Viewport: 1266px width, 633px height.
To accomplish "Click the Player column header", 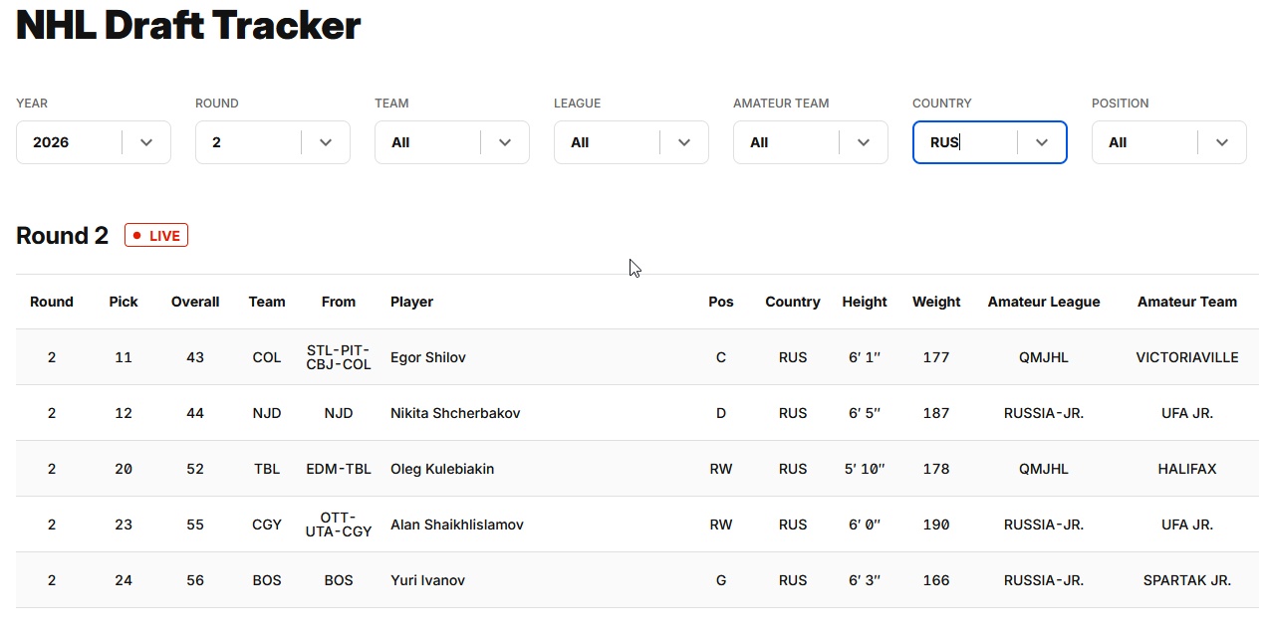I will click(411, 302).
